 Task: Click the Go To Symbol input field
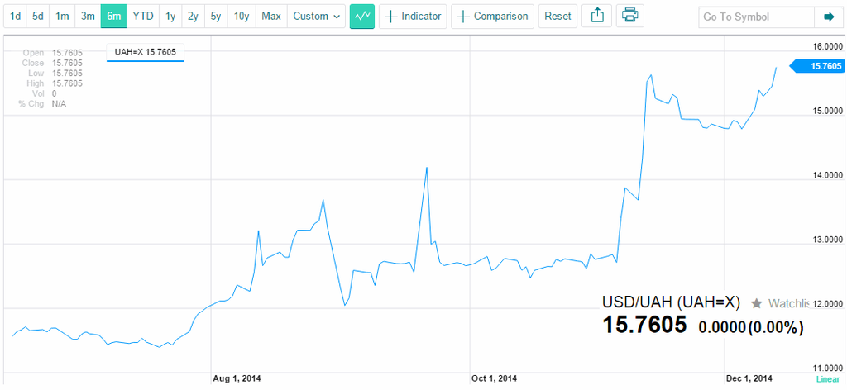[756, 17]
